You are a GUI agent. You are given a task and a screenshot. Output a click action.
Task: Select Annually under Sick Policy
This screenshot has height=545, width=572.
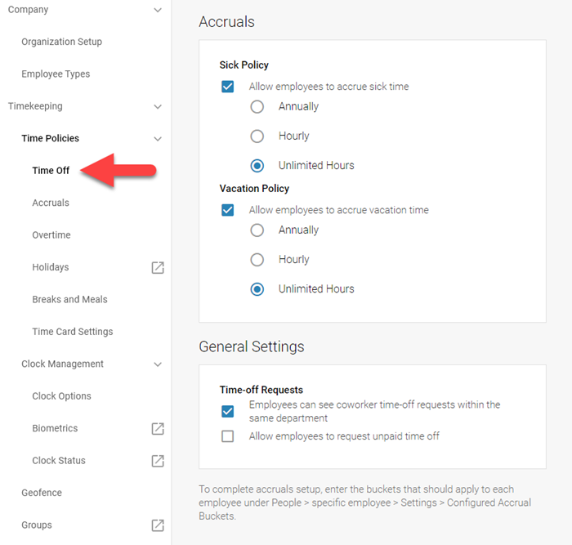click(x=257, y=106)
